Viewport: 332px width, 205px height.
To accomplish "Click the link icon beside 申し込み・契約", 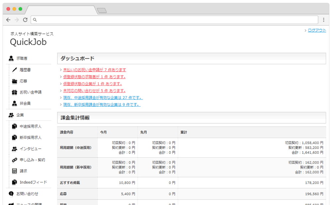I will pos(14,160).
